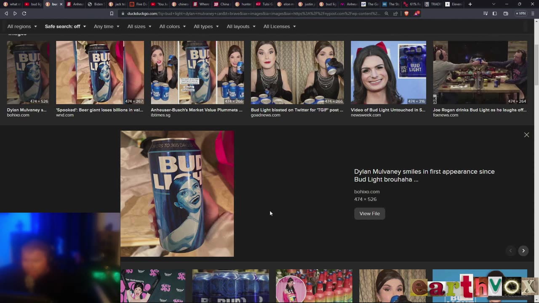Open the Brave Rewards triangle icon
This screenshot has width=539, height=303.
416,13
